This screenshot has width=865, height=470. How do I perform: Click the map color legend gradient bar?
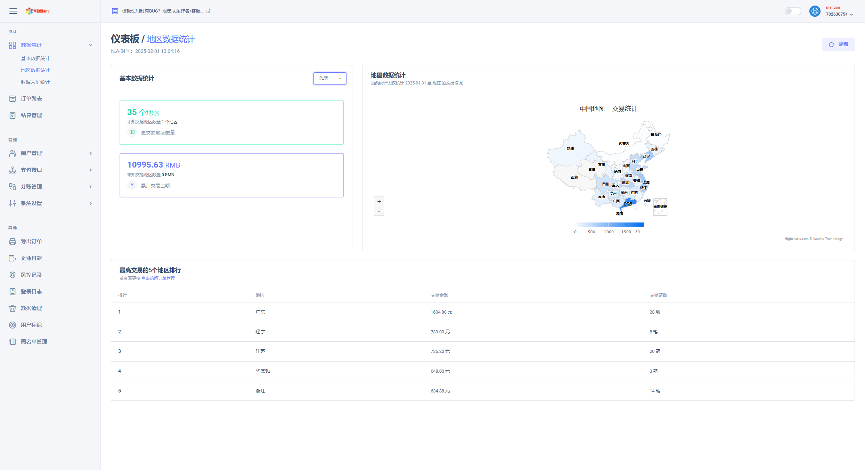pyautogui.click(x=609, y=225)
